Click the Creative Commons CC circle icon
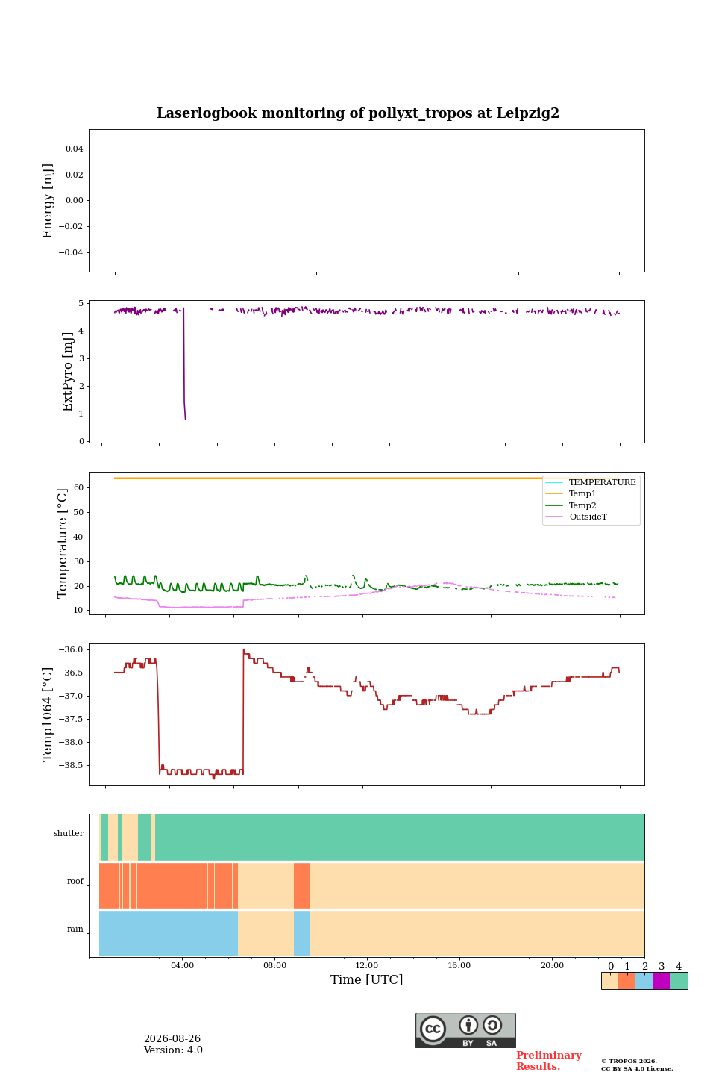 [433, 1029]
